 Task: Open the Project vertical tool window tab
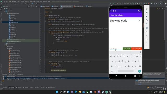click(1, 8)
